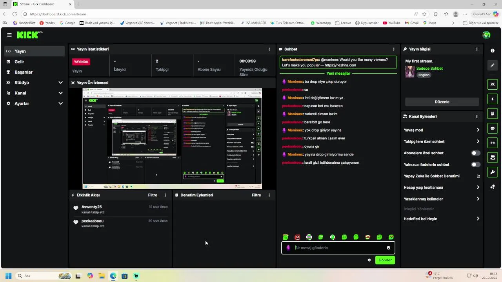The width and height of the screenshot is (502, 282).
Task: Click the Düzenle button
Action: click(442, 102)
